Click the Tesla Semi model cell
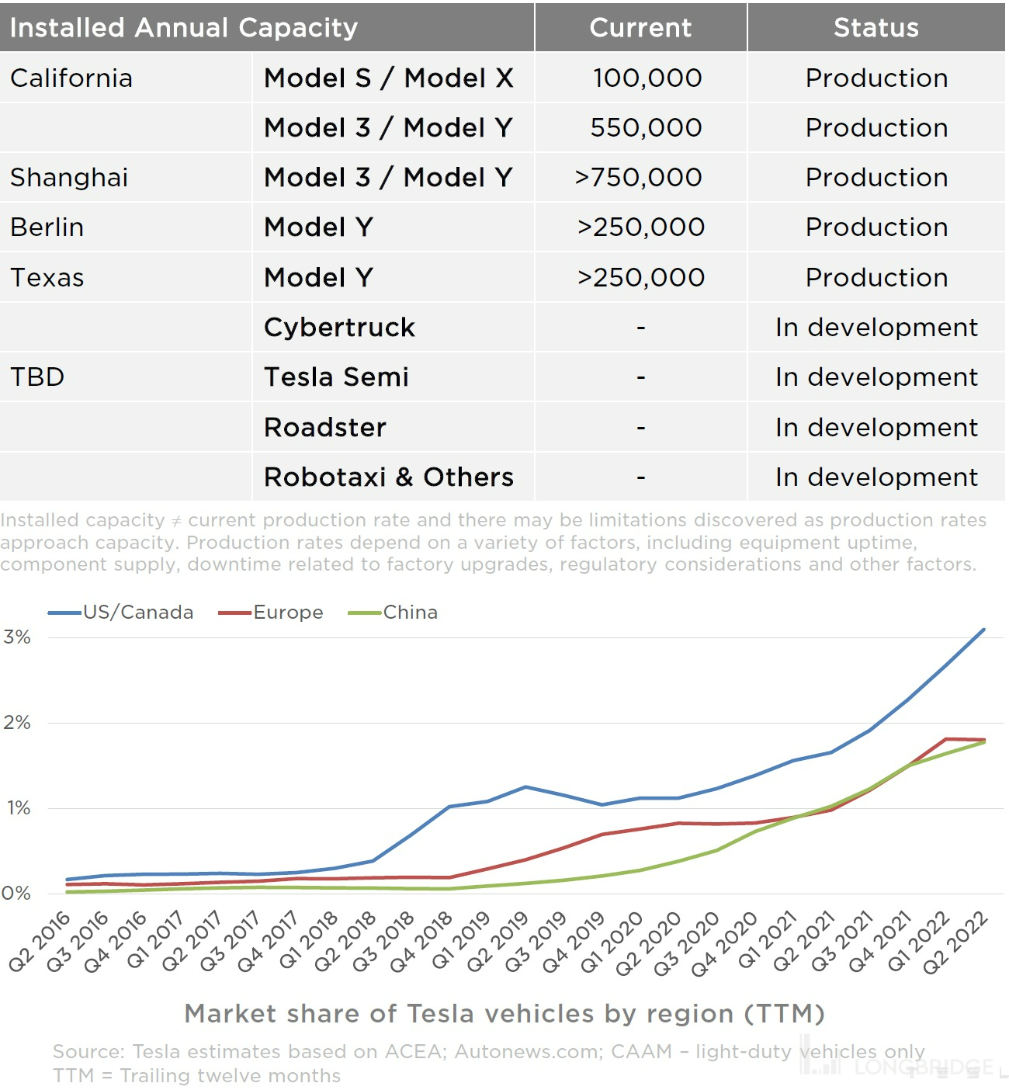This screenshot has height=1090, width=1009. tap(336, 377)
